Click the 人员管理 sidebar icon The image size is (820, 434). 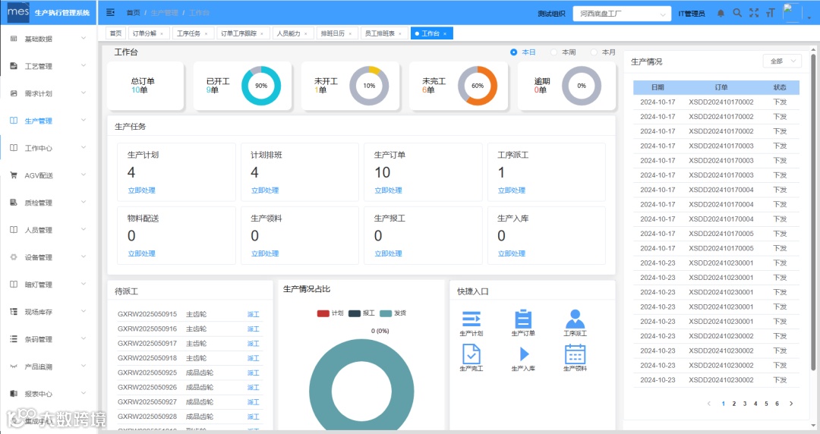pos(14,230)
